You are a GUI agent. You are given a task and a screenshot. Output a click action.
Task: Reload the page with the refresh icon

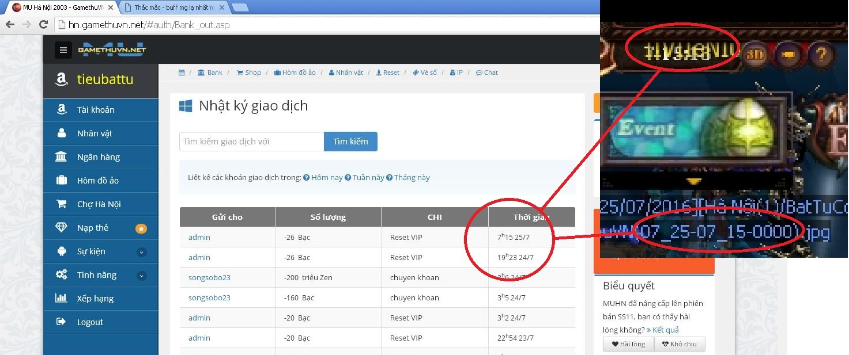(43, 25)
